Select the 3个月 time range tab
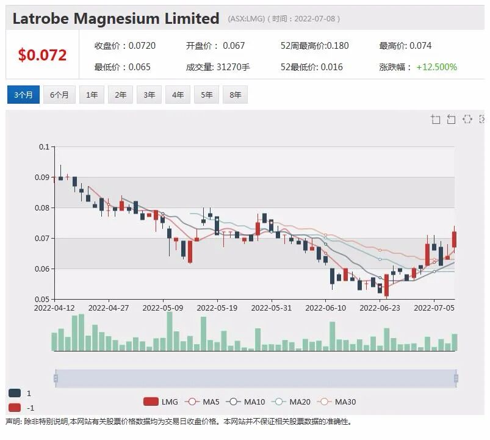Screen dimensions: 490x440 (x=23, y=95)
